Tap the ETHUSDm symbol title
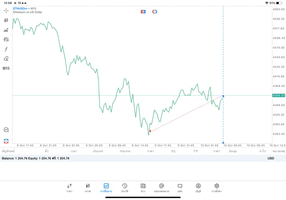The width and height of the screenshot is (286, 200). (21, 9)
